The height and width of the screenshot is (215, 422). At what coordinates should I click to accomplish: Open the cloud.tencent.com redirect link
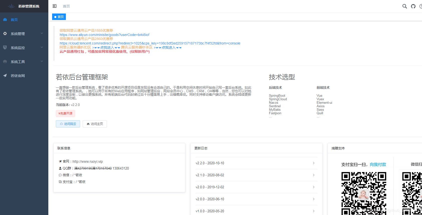pyautogui.click(x=150, y=43)
